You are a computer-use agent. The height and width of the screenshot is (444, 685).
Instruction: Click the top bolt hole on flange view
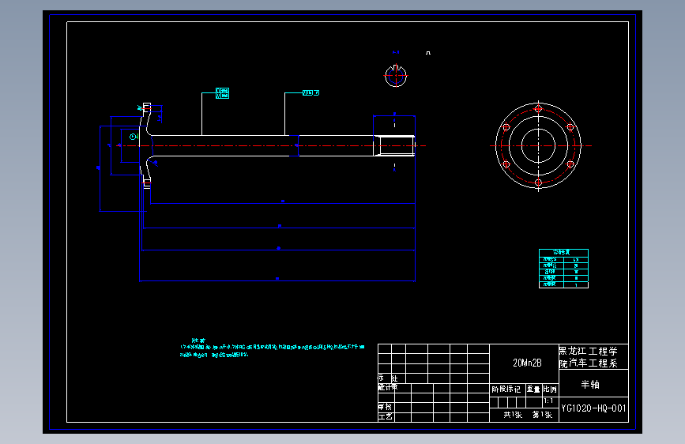pos(539,109)
